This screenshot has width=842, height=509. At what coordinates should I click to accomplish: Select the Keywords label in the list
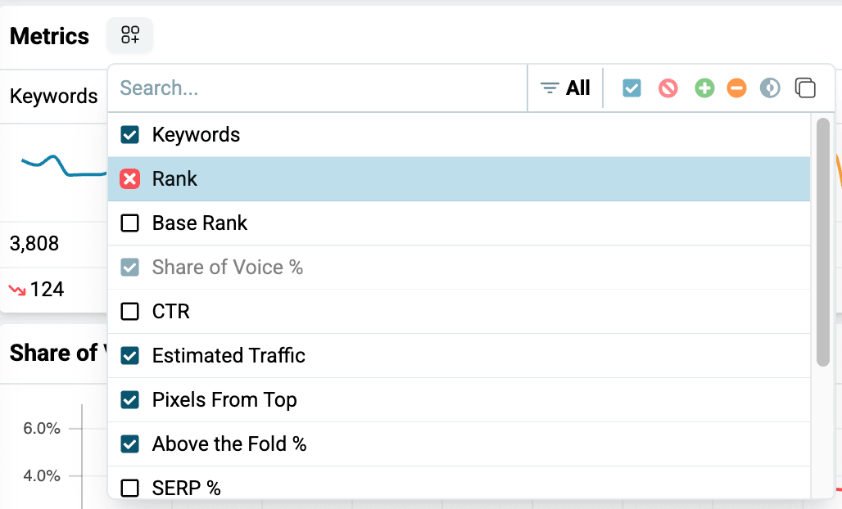click(x=196, y=135)
